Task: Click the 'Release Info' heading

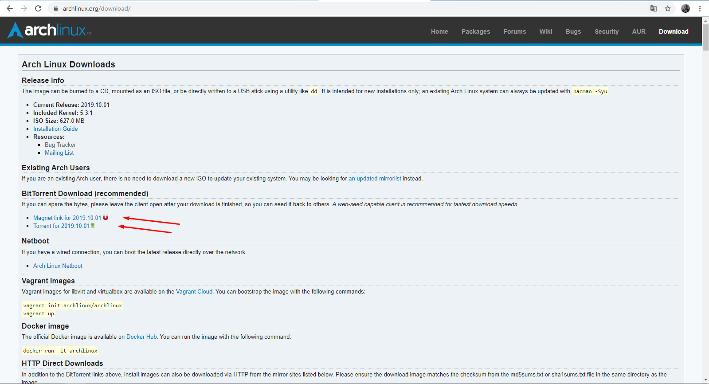Action: [43, 80]
